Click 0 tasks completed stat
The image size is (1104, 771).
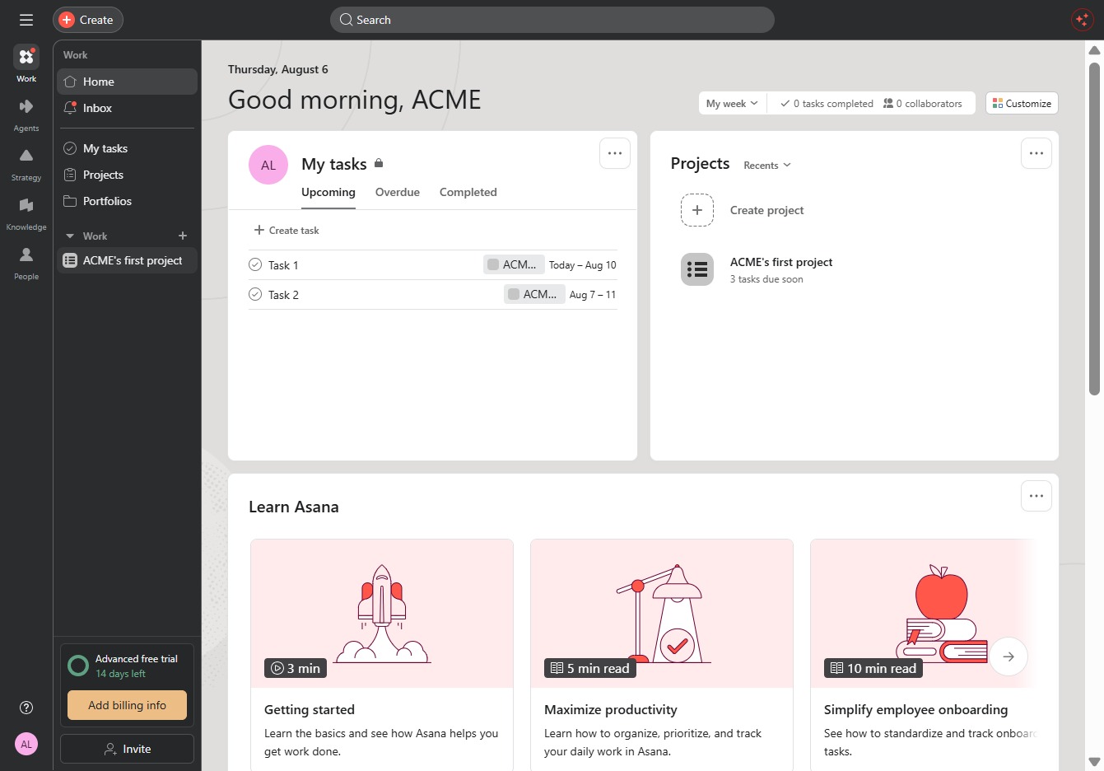click(x=827, y=103)
